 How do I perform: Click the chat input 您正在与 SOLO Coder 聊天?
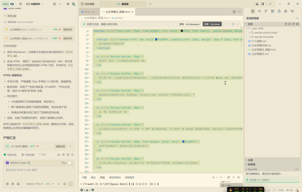(39, 173)
